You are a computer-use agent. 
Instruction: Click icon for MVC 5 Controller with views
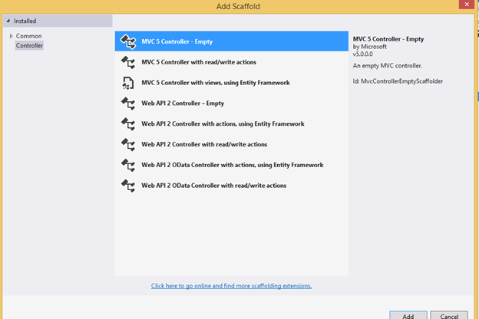coord(128,83)
